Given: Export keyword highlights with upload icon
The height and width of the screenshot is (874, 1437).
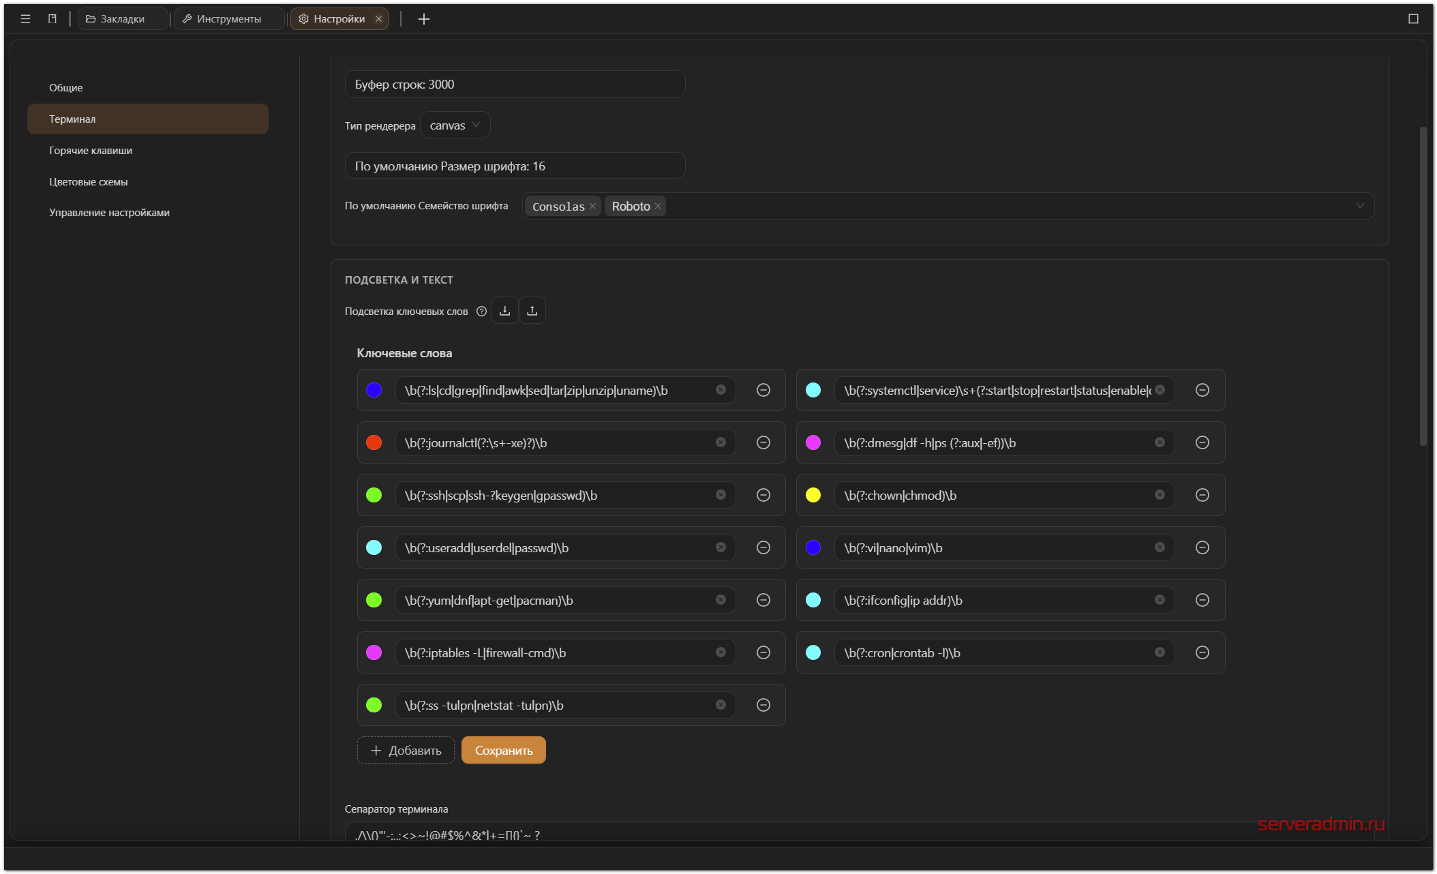Looking at the screenshot, I should tap(532, 311).
